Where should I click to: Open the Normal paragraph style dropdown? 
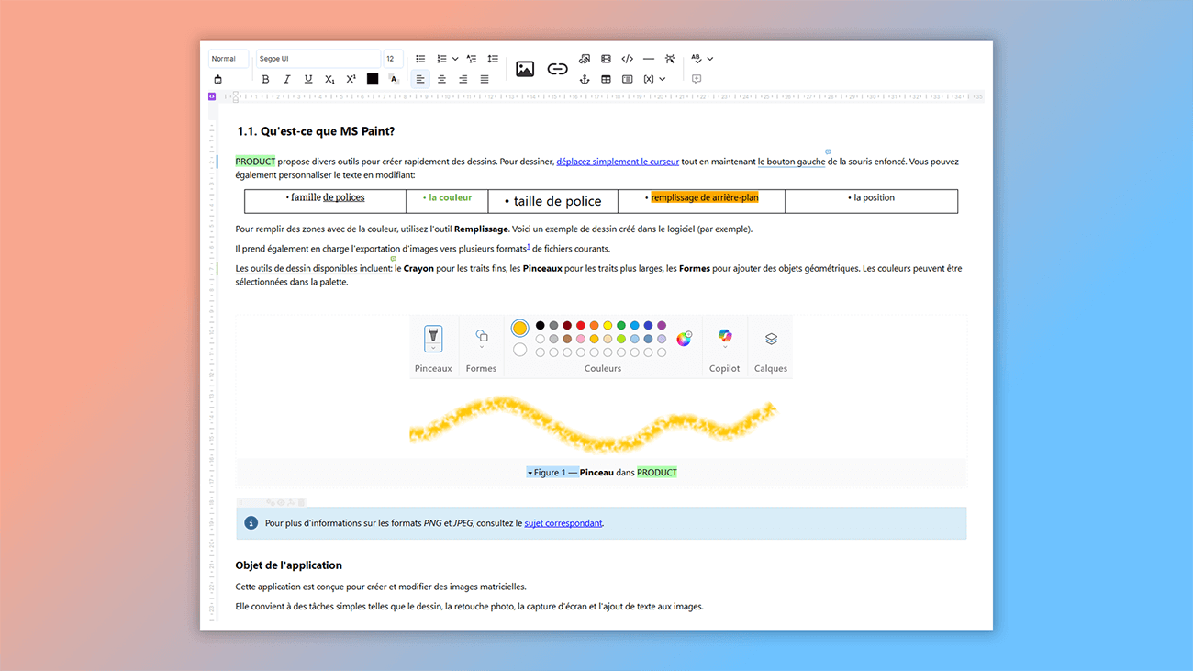tap(228, 58)
